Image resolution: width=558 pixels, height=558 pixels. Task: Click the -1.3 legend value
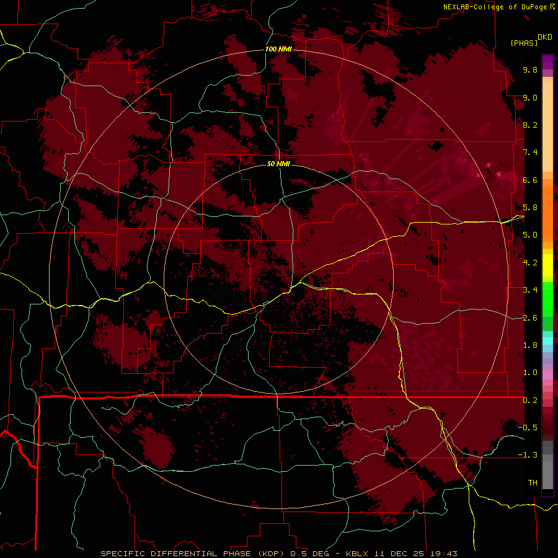[528, 455]
